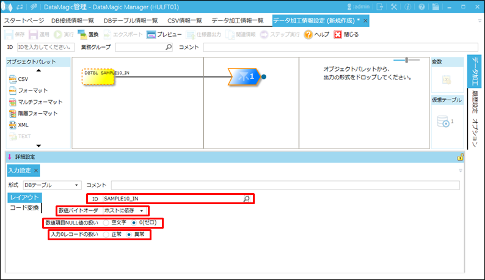The width and height of the screenshot is (485, 280).
Task: Collapse 詳細設定 with the pink arrow
Action: [x=10, y=157]
